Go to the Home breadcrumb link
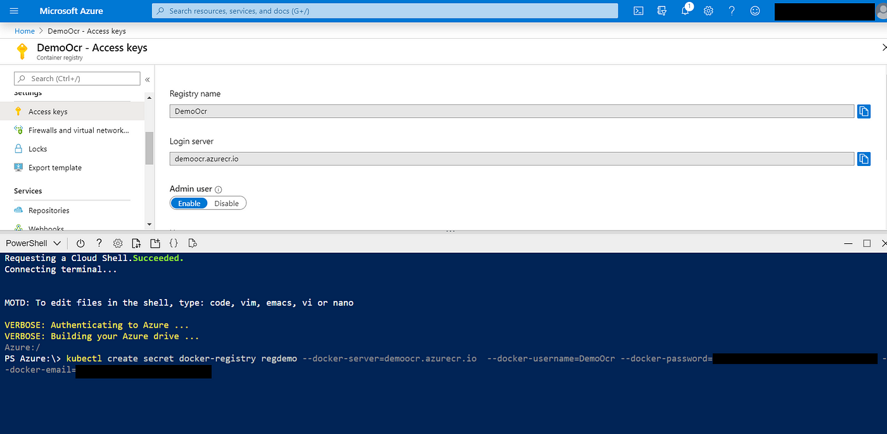Viewport: 887px width, 434px height. [25, 31]
